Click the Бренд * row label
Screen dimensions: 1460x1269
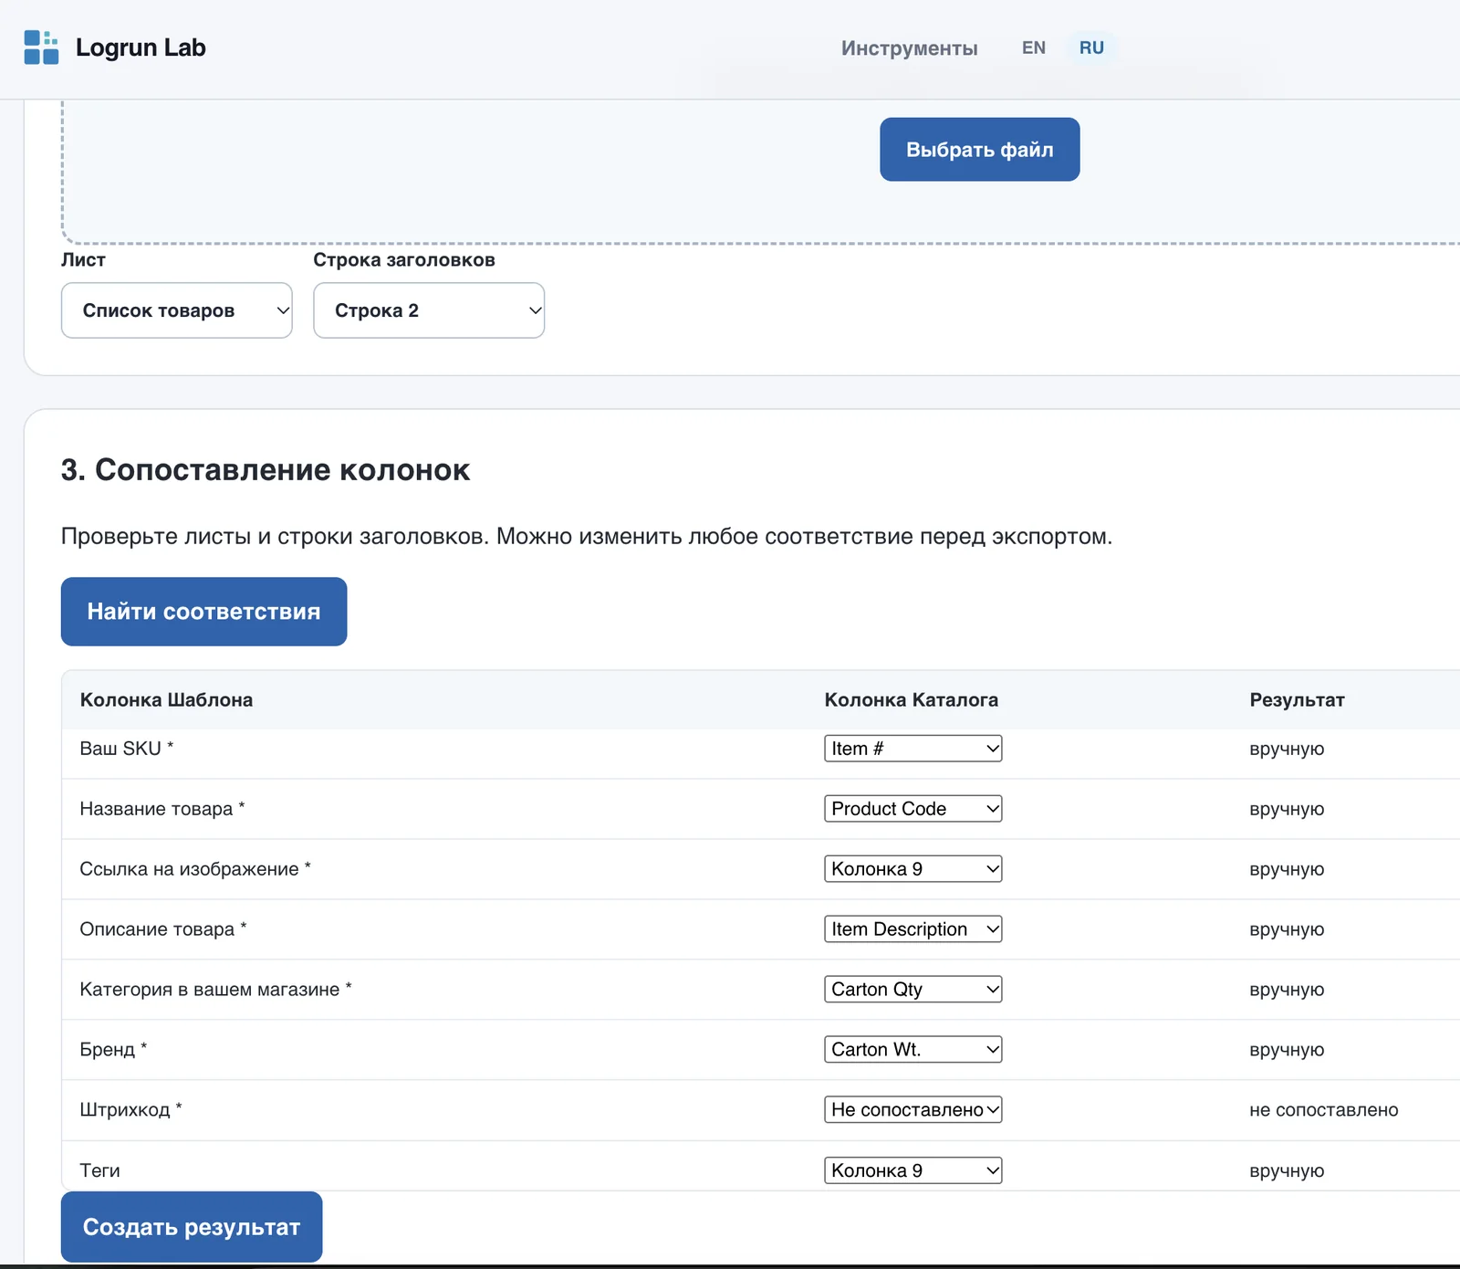[113, 1050]
